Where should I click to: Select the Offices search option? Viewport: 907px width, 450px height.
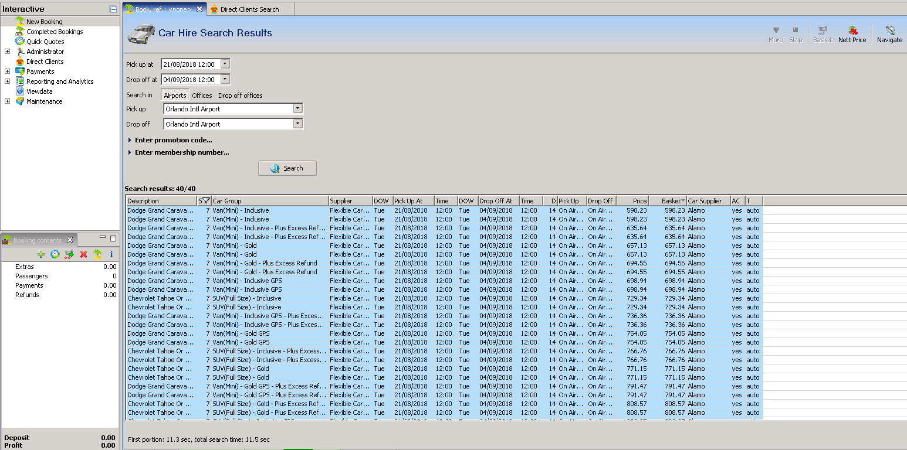coord(202,95)
